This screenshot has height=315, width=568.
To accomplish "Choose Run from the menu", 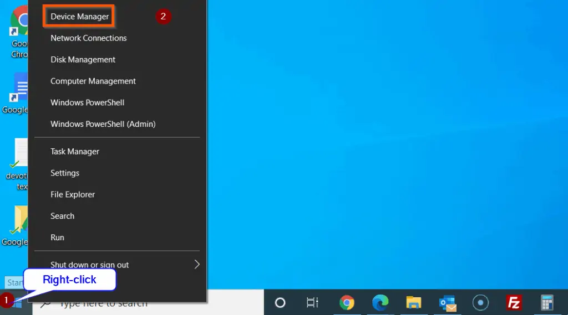I will coord(57,237).
